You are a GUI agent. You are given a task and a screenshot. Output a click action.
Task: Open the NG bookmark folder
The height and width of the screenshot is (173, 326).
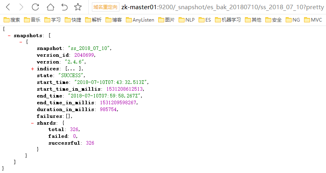[x=293, y=20]
